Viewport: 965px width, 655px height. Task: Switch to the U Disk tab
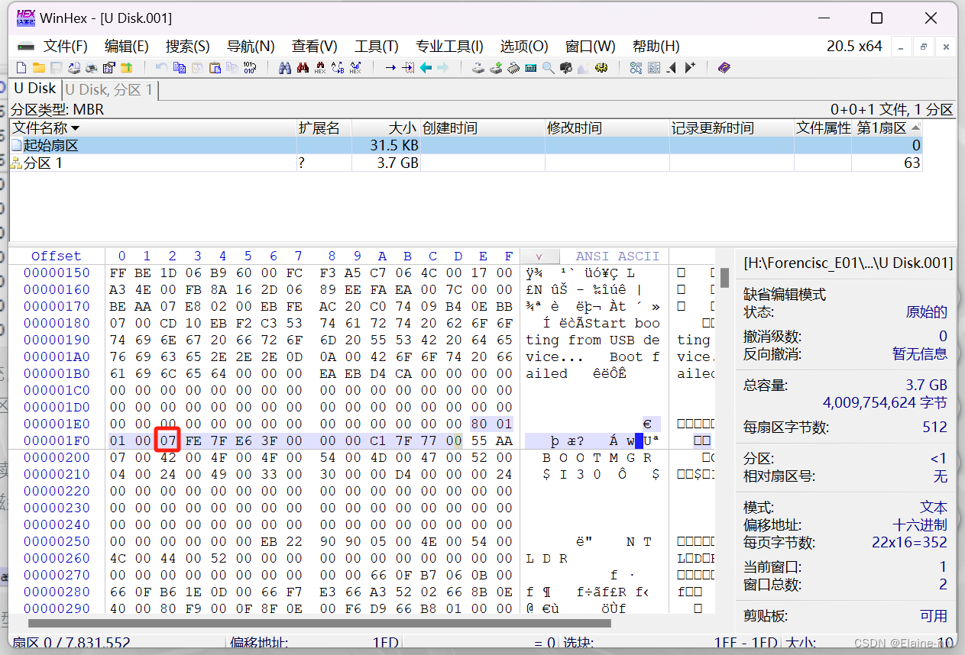pos(34,89)
